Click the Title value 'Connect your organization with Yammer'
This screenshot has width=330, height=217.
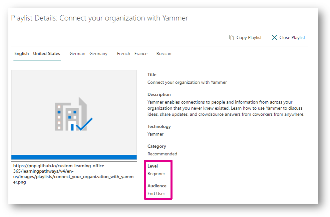tap(187, 82)
